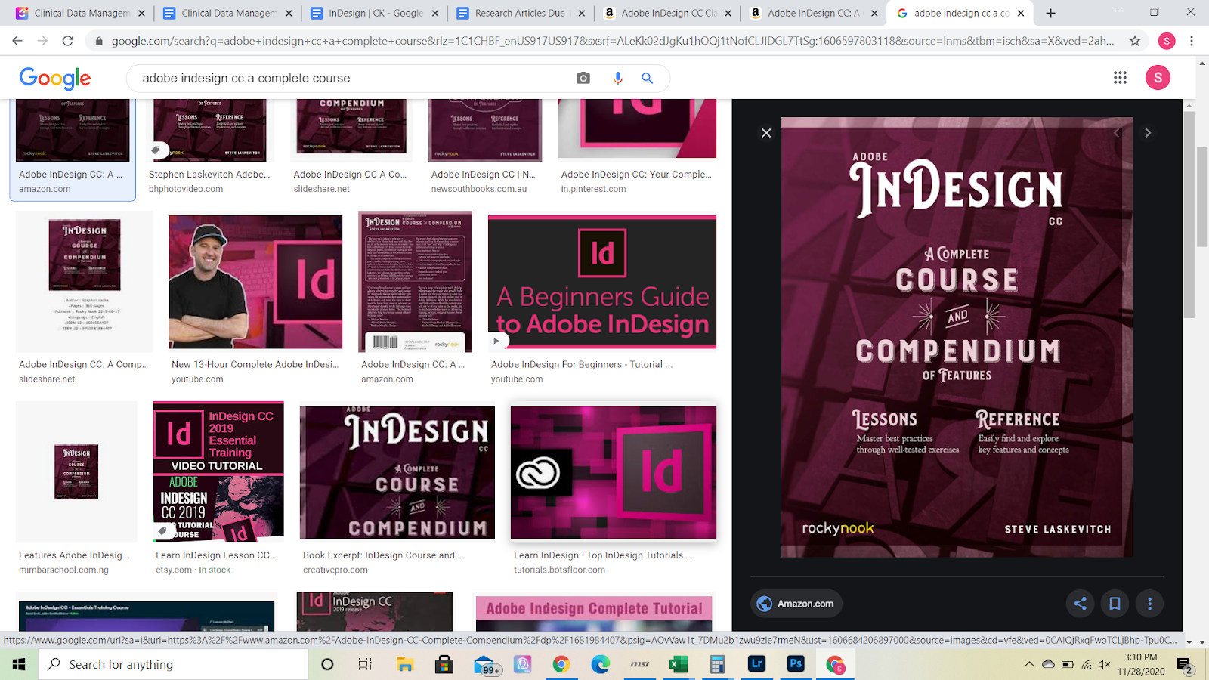Select the smiling man in cap thumbnail

click(255, 282)
